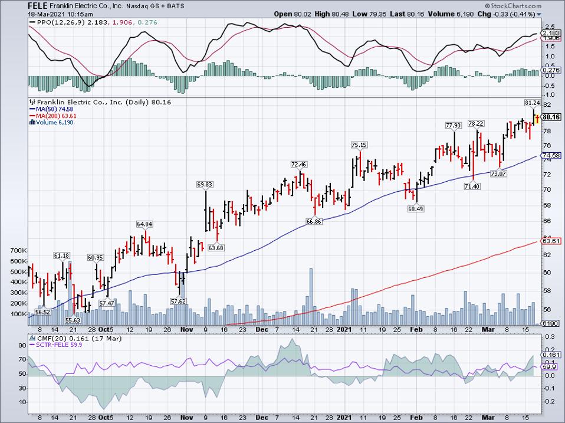Screen dimensions: 565x423
Task: Click the 'SCTR-FELE 59.9' legend text
Action: coord(59,345)
